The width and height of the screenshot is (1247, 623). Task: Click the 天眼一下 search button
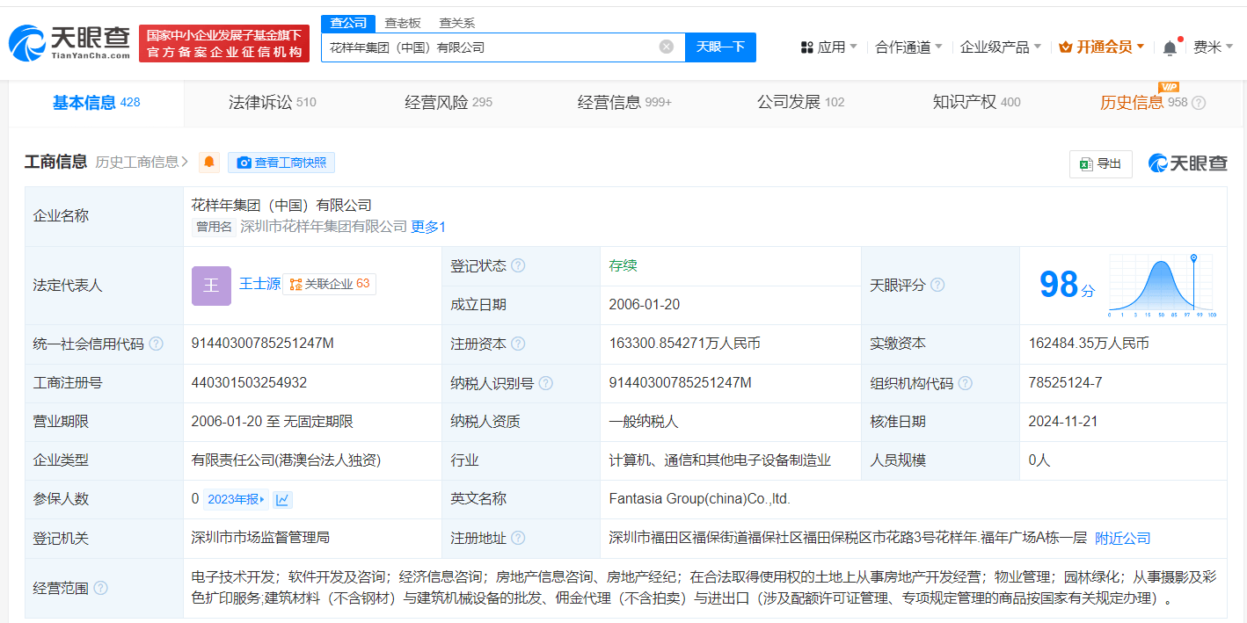click(720, 47)
